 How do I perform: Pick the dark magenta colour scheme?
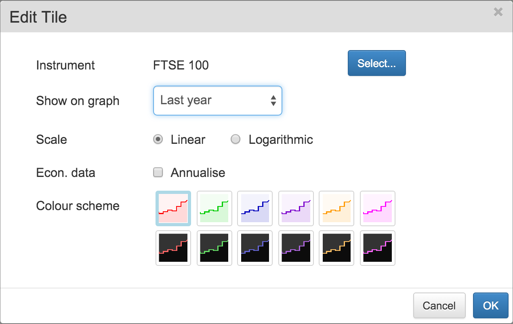coord(378,248)
